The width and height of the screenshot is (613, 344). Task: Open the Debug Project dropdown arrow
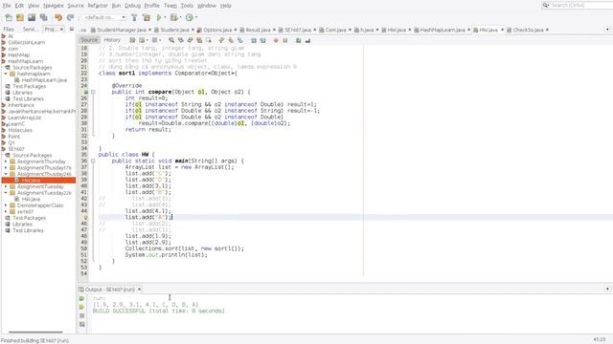[x=181, y=17]
